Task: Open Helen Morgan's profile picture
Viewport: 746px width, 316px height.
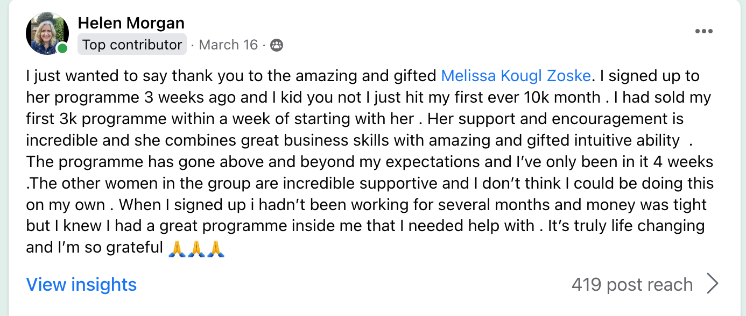Action: click(47, 33)
